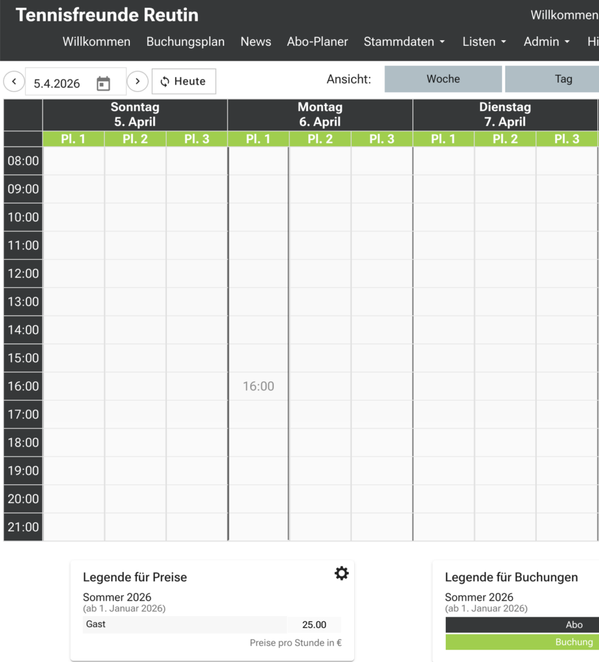The height and width of the screenshot is (662, 599).
Task: Click the Heute refresh button
Action: (x=184, y=81)
